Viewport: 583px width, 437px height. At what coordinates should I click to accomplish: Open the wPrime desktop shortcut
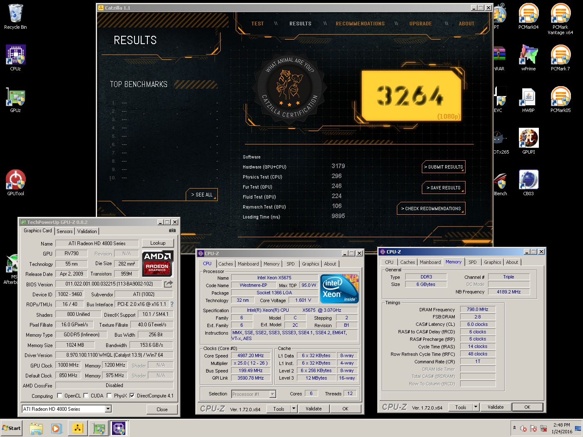click(528, 57)
